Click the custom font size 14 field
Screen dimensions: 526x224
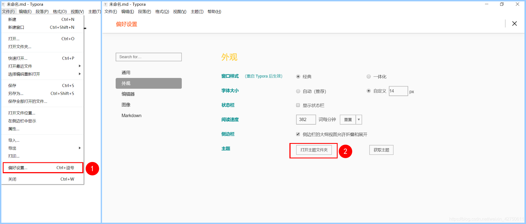pyautogui.click(x=398, y=91)
